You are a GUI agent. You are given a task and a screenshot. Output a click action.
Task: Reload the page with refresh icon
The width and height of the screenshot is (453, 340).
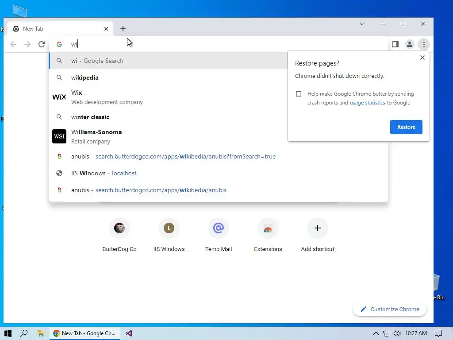[42, 44]
